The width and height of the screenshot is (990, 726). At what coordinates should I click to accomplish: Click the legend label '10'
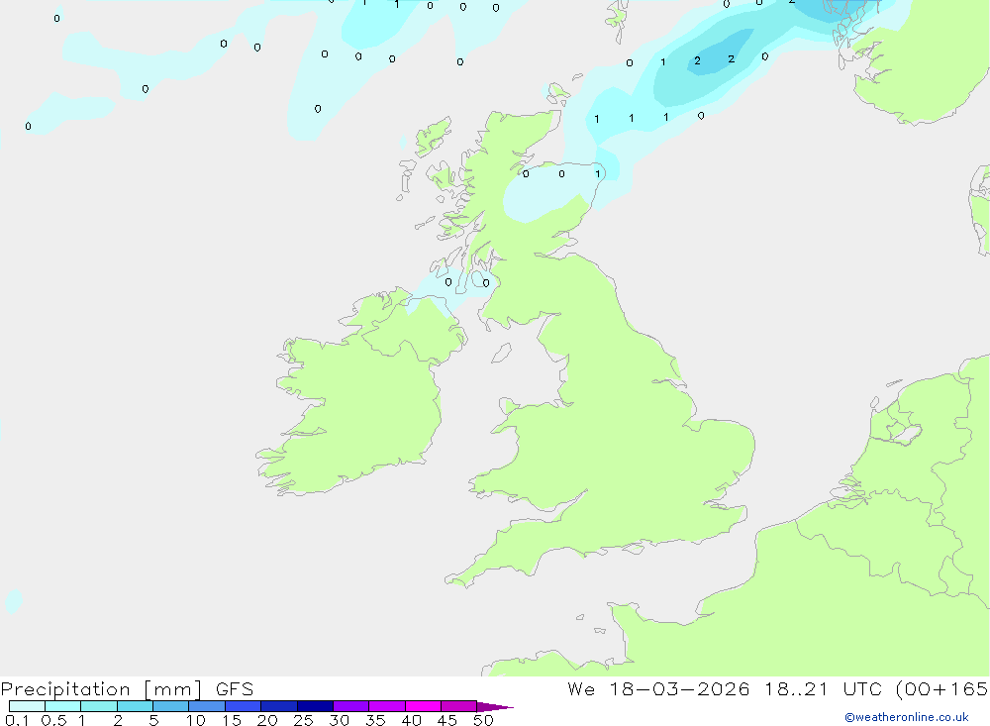196,720
